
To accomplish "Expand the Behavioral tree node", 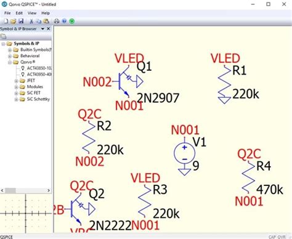I will pyautogui.click(x=10, y=56).
